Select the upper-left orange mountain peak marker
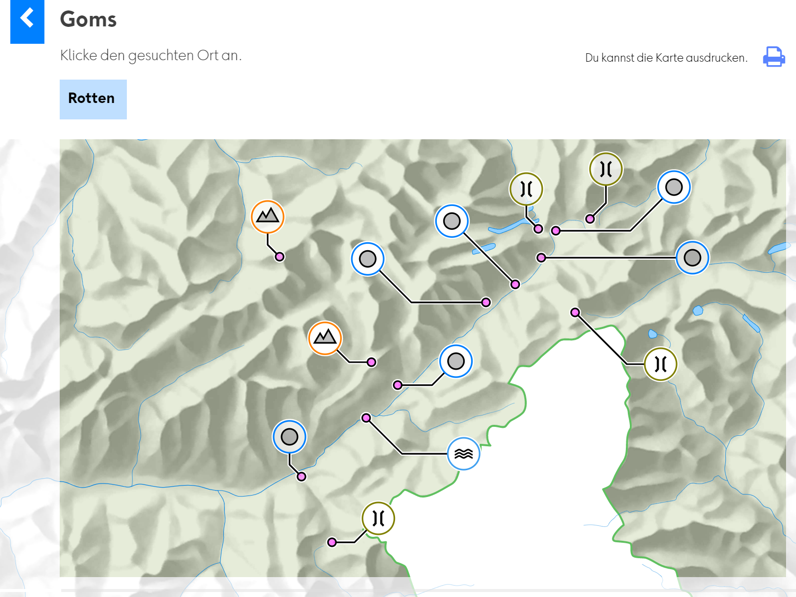796x597 pixels. coord(268,216)
